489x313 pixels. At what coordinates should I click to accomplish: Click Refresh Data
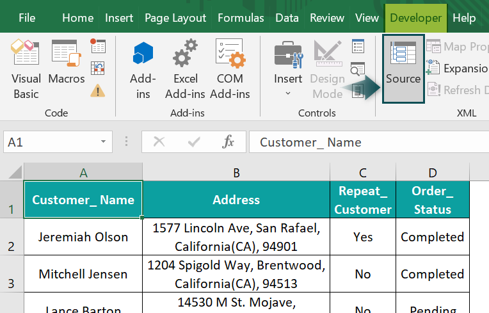pos(457,90)
